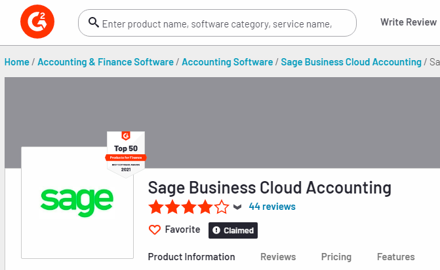
Task: Click the green Sage logo
Action: pos(77,203)
